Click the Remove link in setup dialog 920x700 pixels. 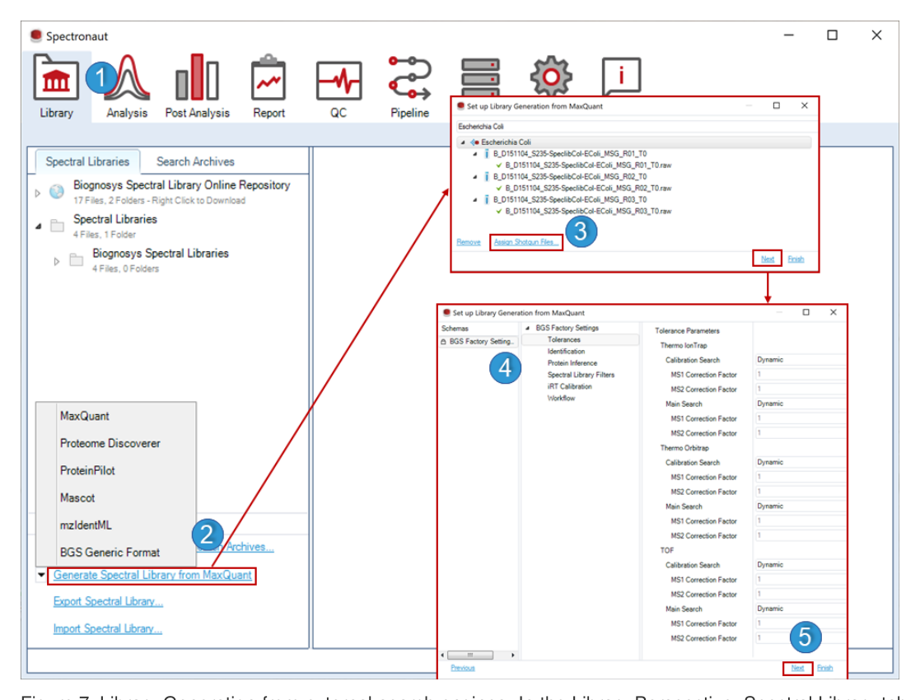pos(468,242)
